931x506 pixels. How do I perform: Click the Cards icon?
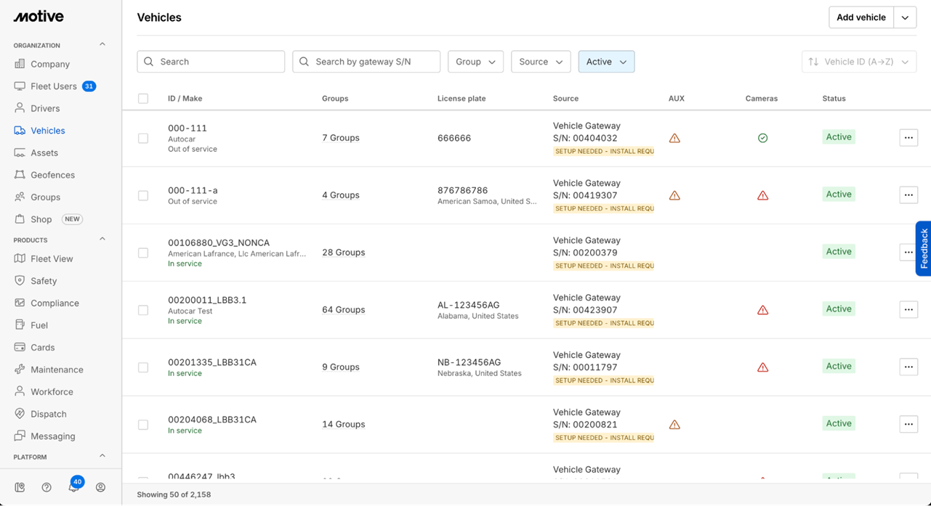(20, 347)
